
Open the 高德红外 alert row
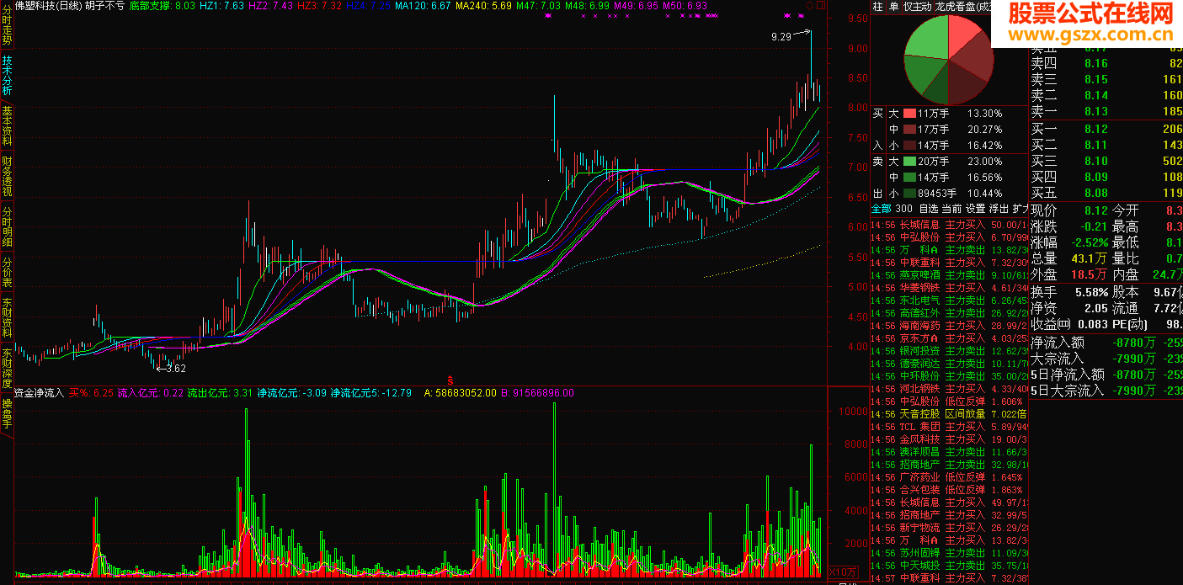(x=949, y=313)
